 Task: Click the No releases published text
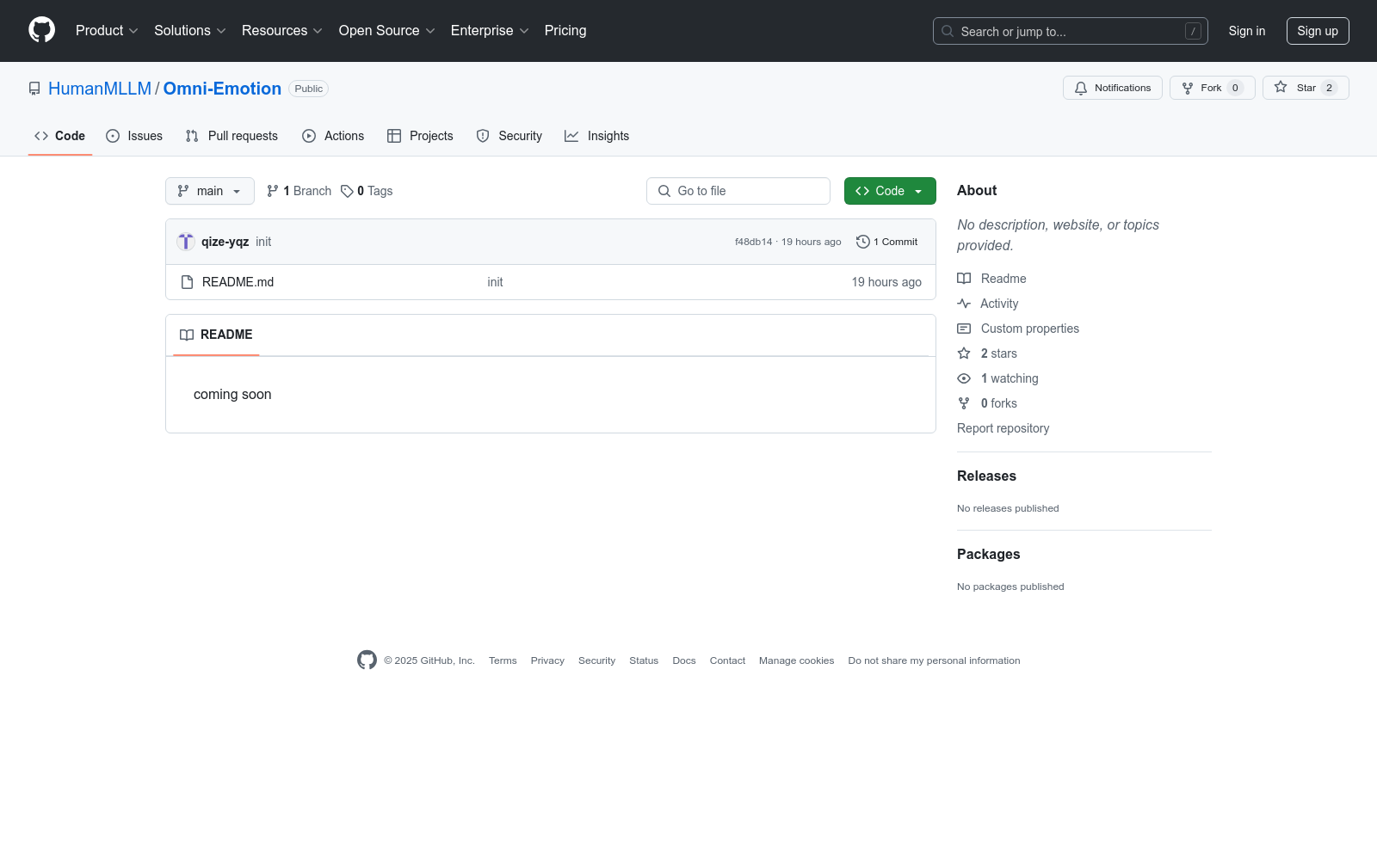click(x=1008, y=508)
